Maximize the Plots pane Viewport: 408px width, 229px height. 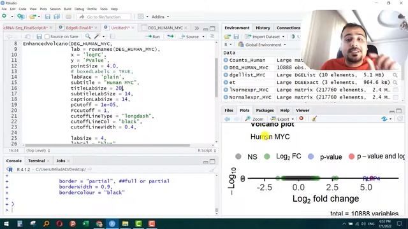399,111
